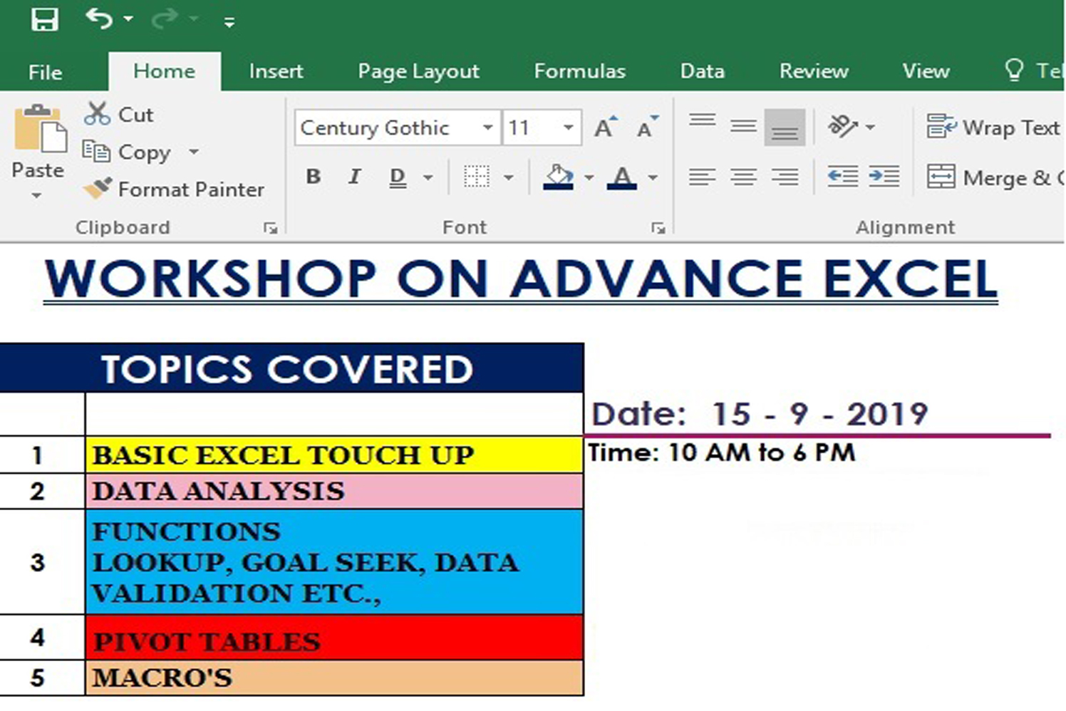Click the Save icon in quick access toolbar
The width and height of the screenshot is (1066, 711).
[44, 19]
